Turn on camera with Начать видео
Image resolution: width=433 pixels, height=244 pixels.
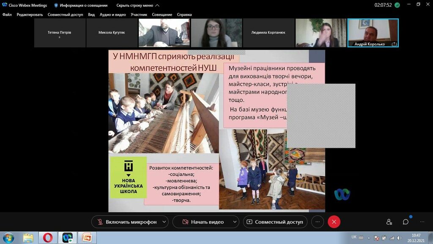(202, 222)
